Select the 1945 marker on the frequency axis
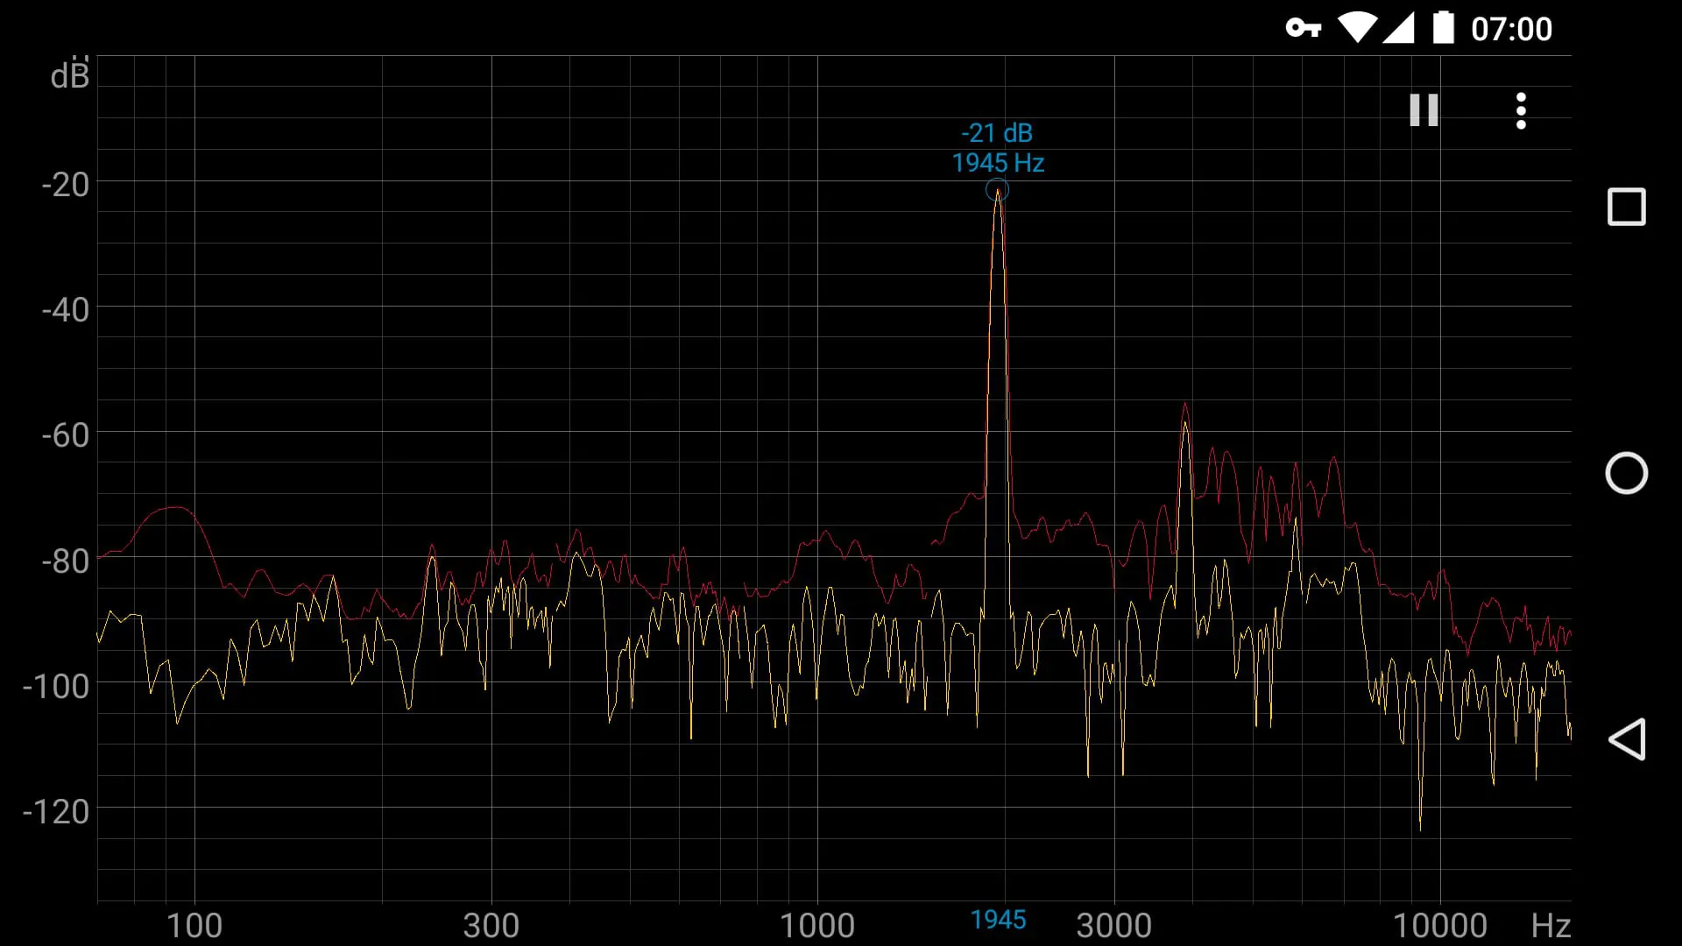Screen dimensions: 1682x946 click(x=999, y=920)
